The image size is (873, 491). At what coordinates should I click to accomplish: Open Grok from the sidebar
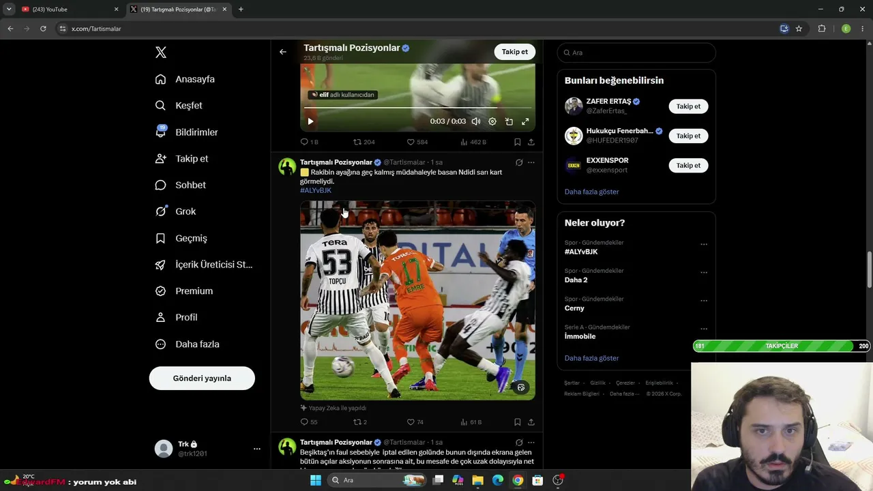click(x=175, y=211)
